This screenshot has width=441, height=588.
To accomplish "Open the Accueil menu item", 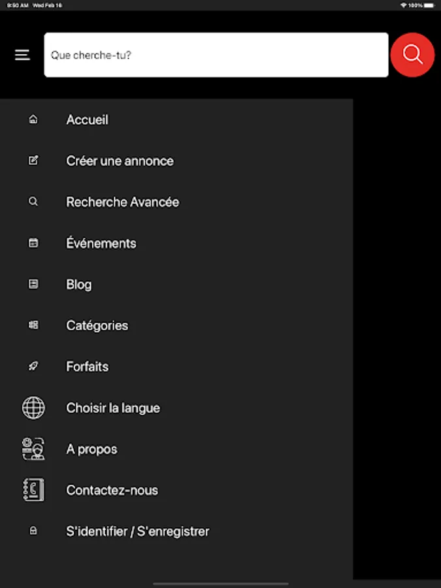I will pos(88,120).
